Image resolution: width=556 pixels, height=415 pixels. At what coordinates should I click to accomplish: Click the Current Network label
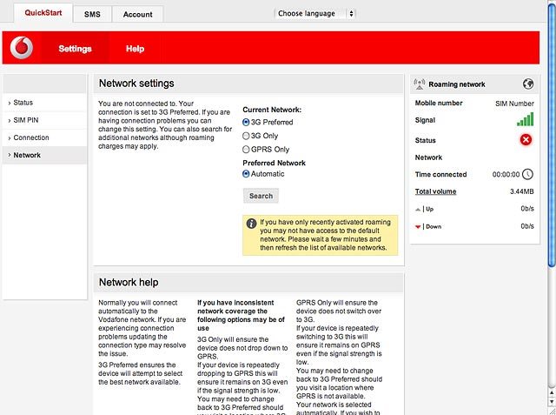272,110
